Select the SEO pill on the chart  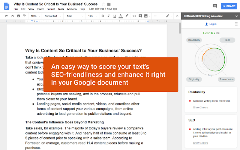tap(227, 40)
